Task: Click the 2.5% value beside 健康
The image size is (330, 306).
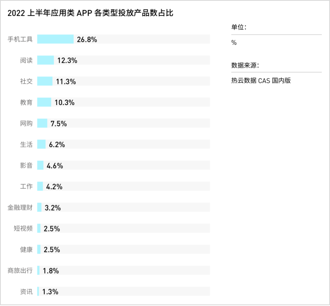Action: 52,250
